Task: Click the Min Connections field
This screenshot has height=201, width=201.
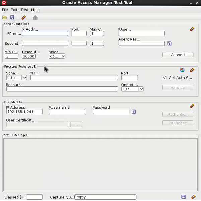Action: [11, 56]
